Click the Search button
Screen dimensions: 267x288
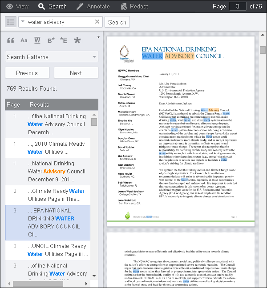[117, 22]
